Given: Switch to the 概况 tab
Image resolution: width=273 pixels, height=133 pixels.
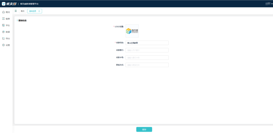Looking at the screenshot, I should (x=22, y=11).
